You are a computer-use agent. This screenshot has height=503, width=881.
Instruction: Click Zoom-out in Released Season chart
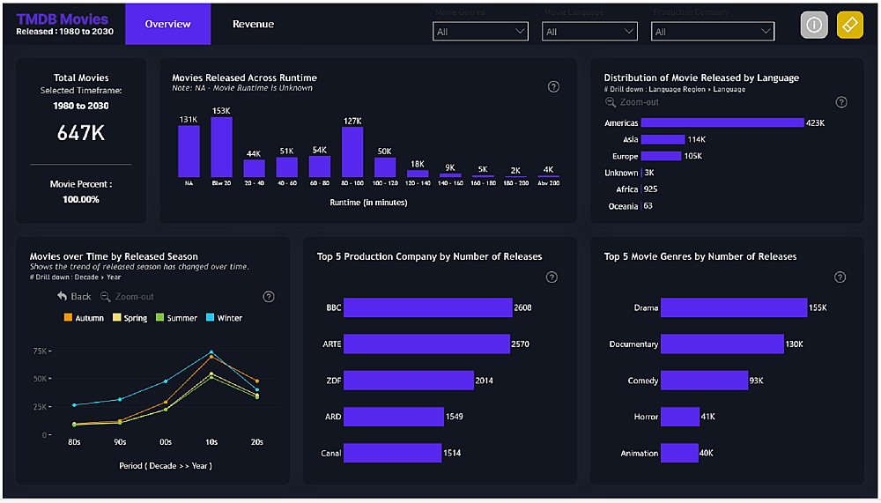pos(127,296)
